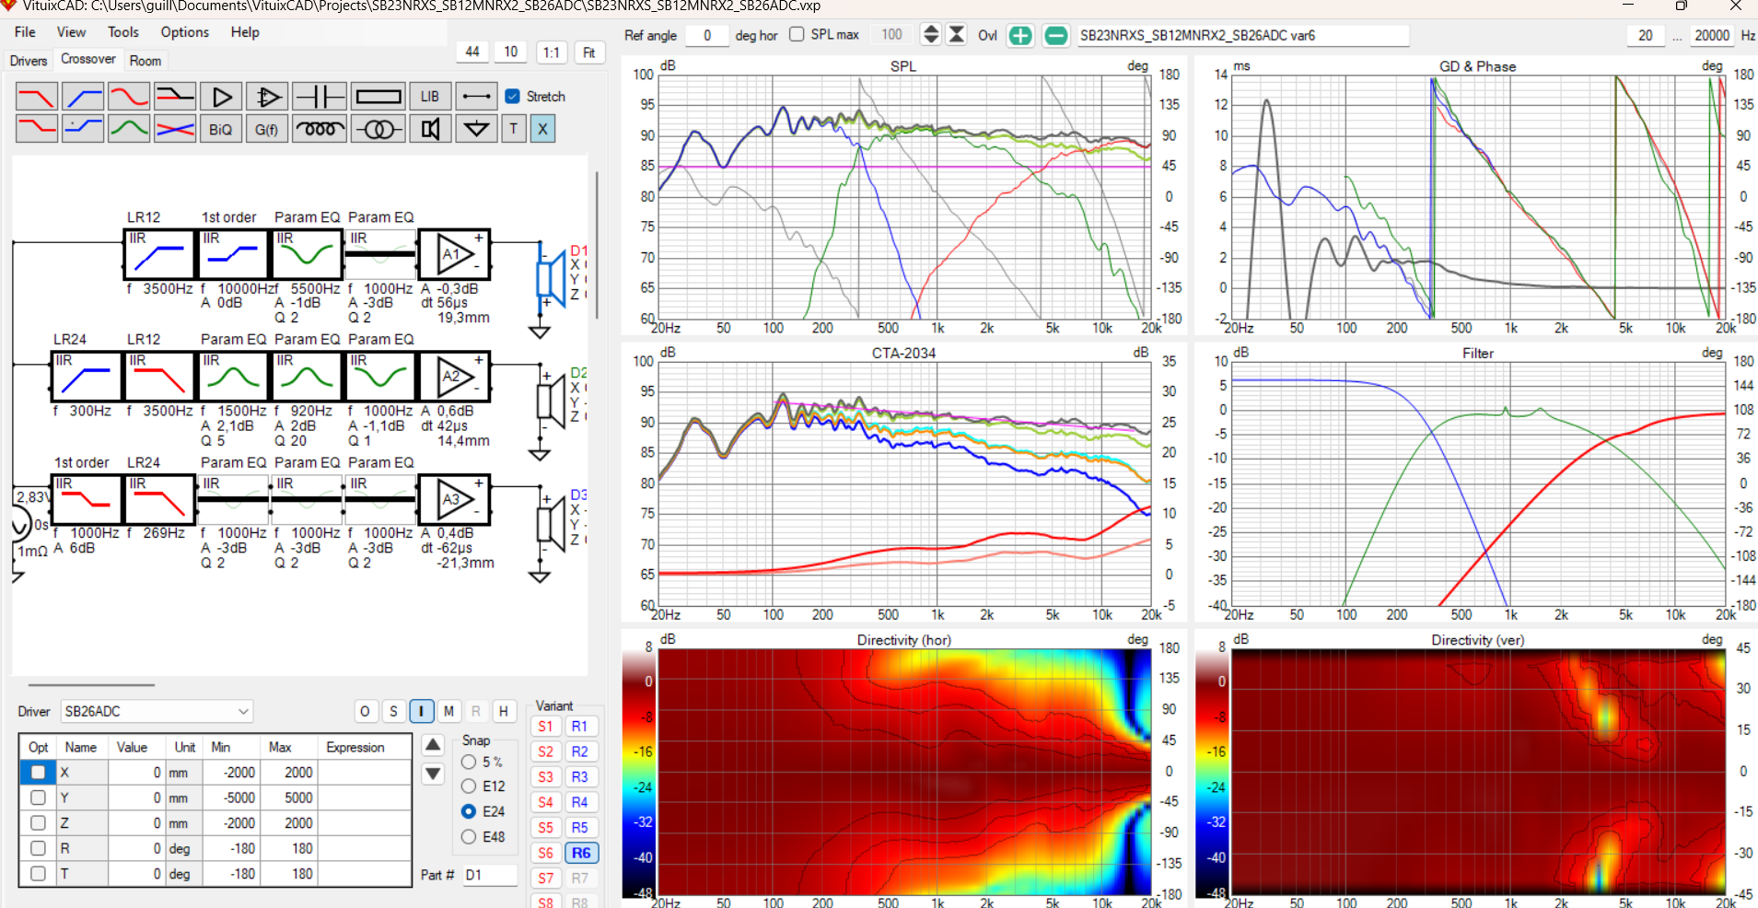1758x908 pixels.
Task: Move parameter row up with up arrow
Action: coord(433,744)
